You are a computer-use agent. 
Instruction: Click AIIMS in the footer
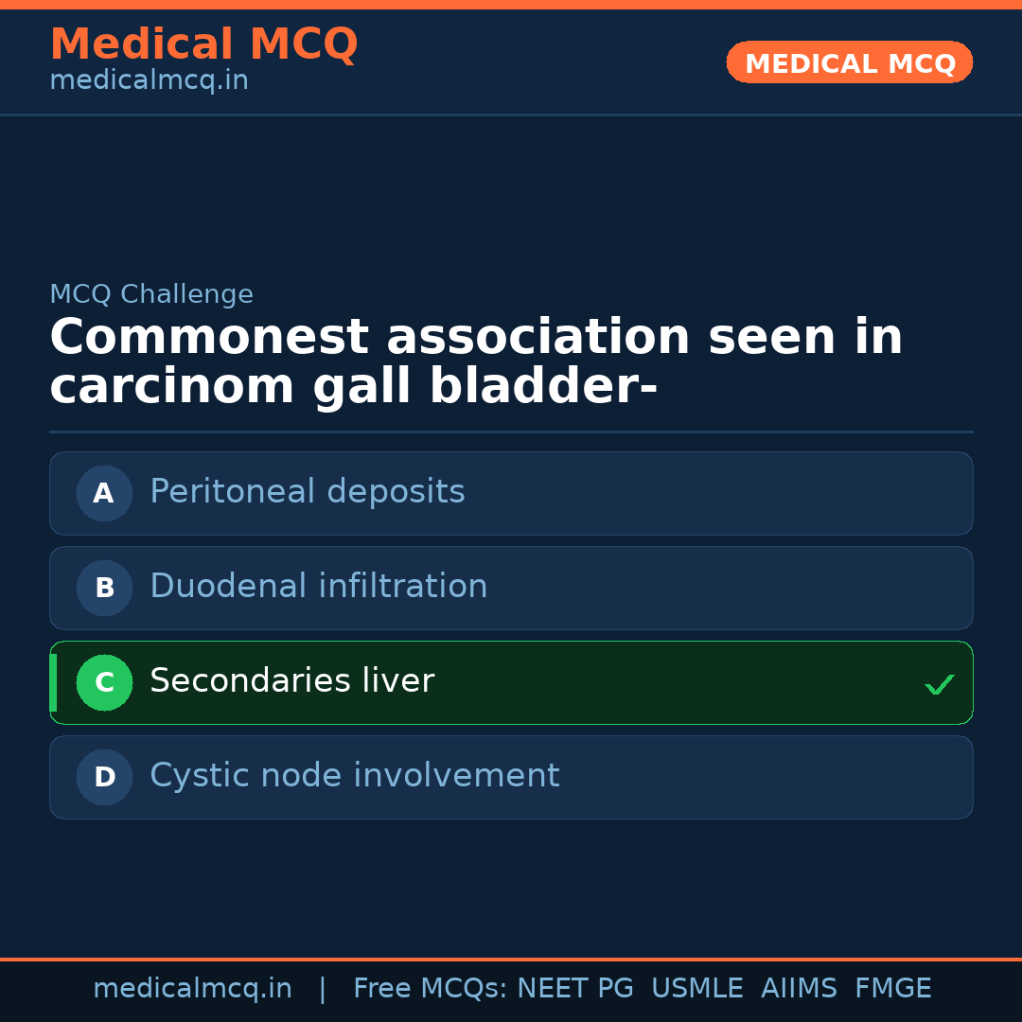[799, 989]
